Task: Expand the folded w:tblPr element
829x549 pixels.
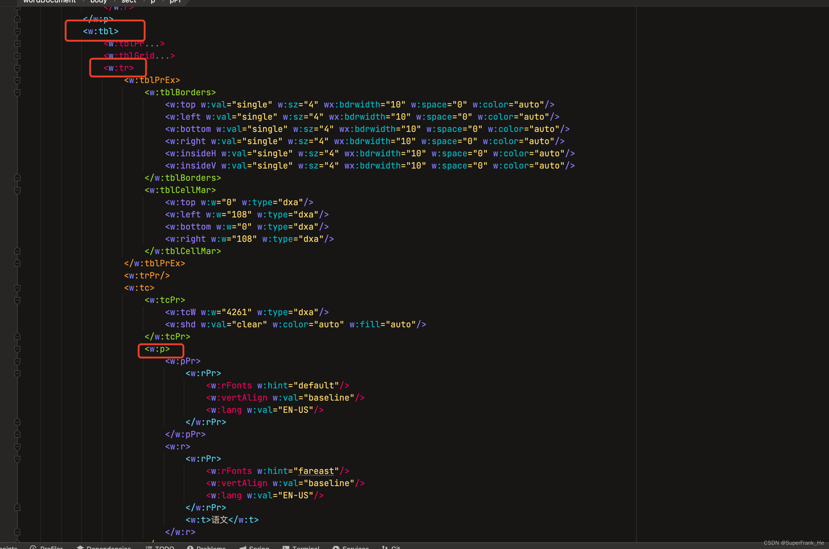Action: (x=17, y=44)
